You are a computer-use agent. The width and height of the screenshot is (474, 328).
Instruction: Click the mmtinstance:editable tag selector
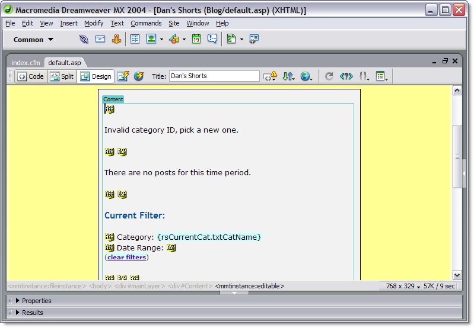click(x=250, y=286)
